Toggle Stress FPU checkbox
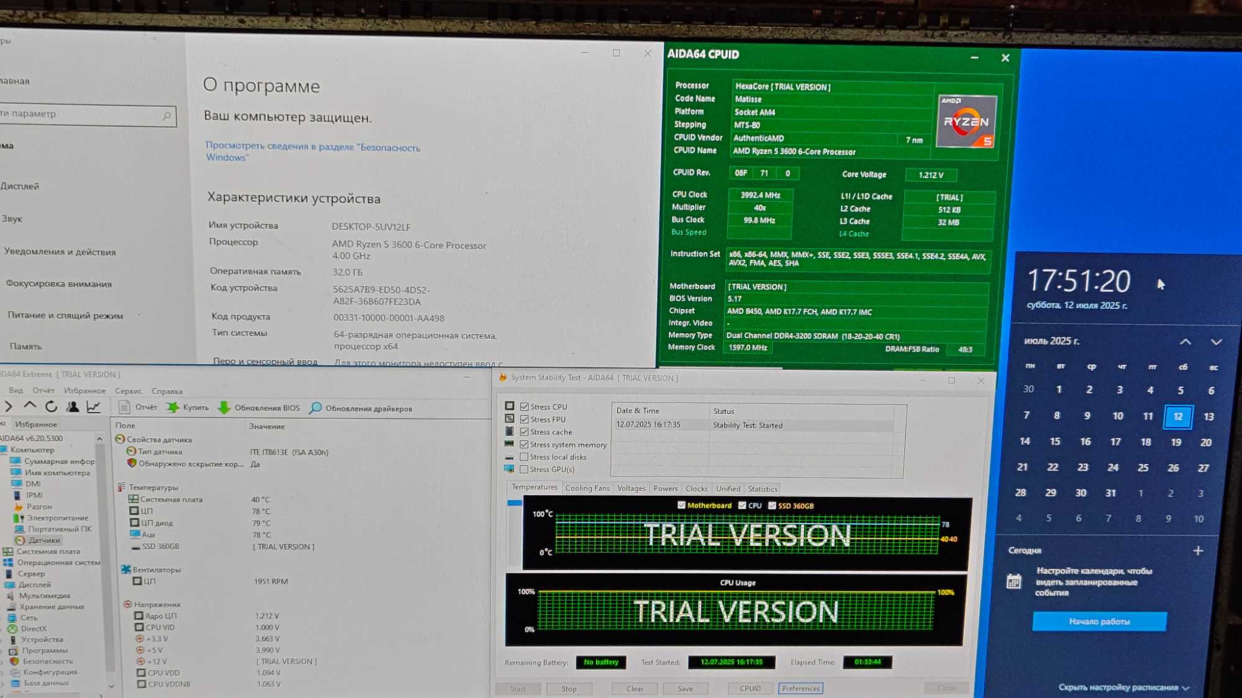Image resolution: width=1242 pixels, height=698 pixels. click(525, 419)
